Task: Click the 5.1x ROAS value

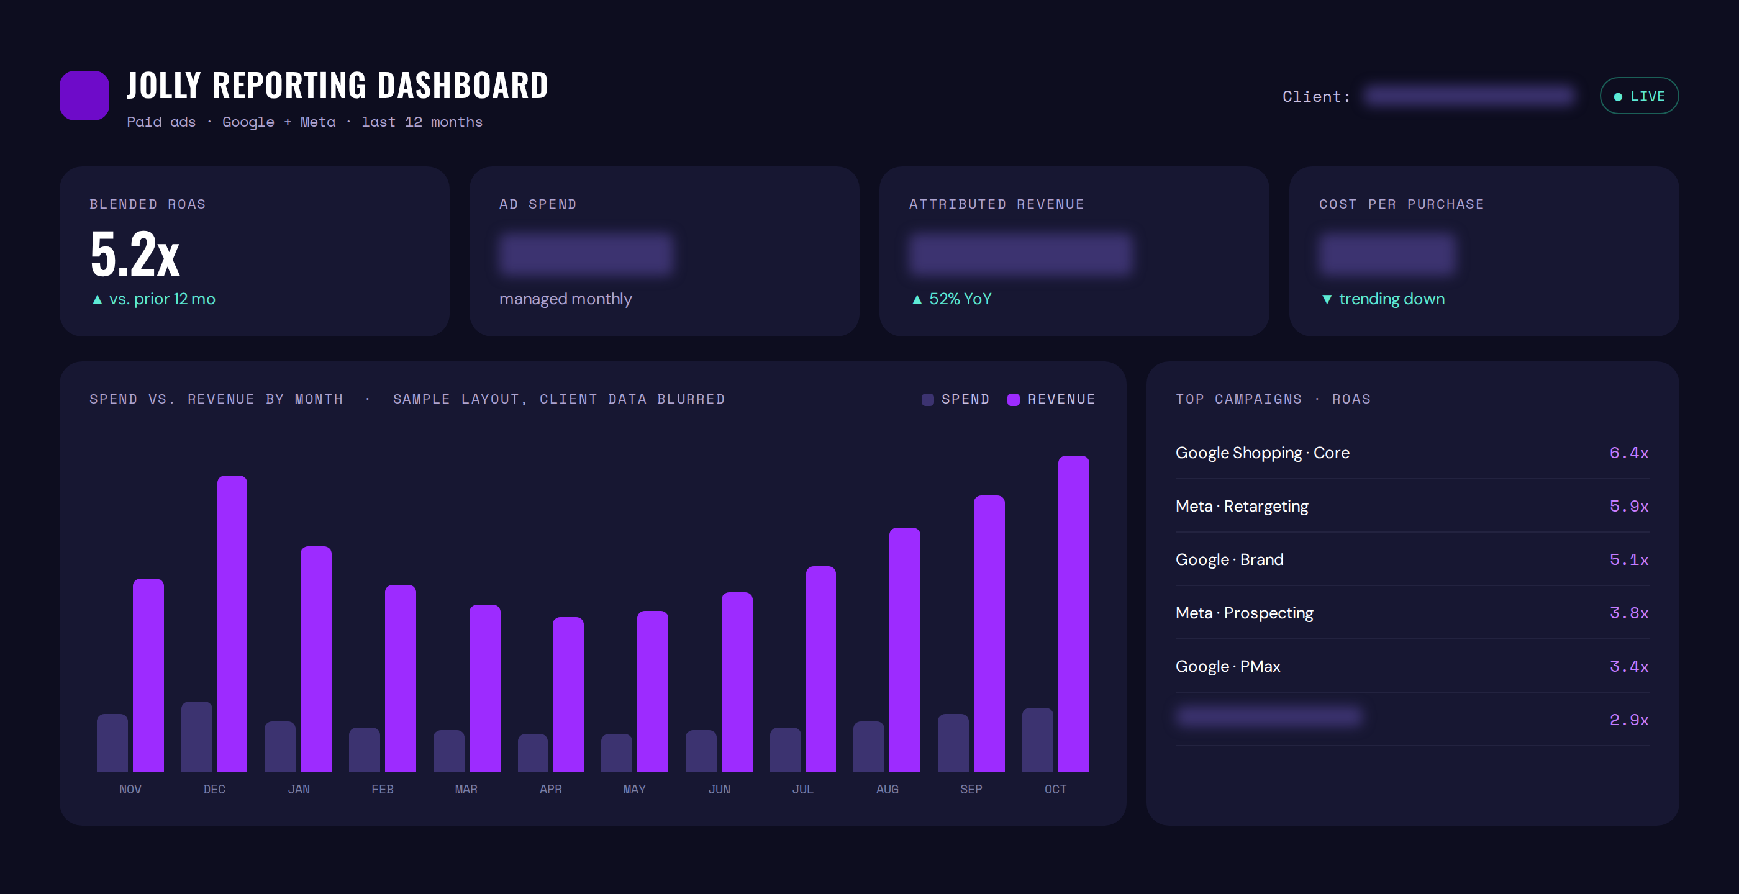Action: pyautogui.click(x=1629, y=559)
